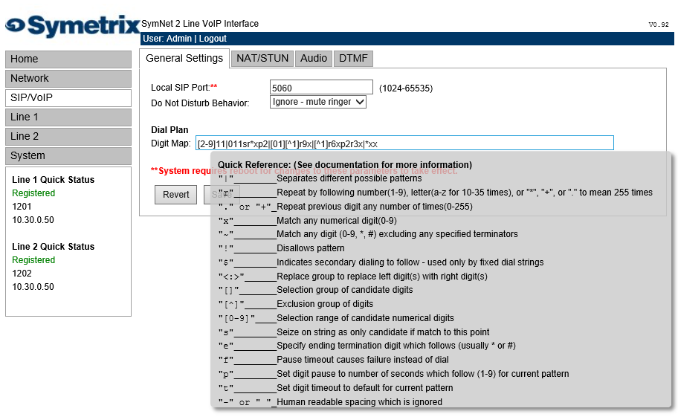Click the Save button behind the tooltip
The width and height of the screenshot is (678, 417).
pyautogui.click(x=222, y=195)
